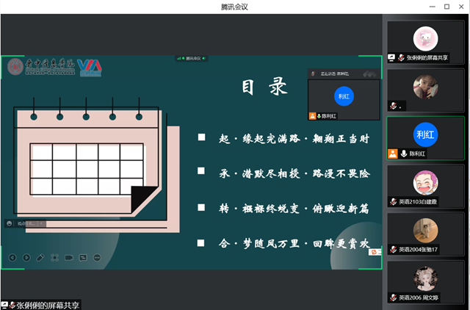Screen dimensions: 470x310
Task: Select the line 承·潜默尽相授·路漫不畏险
Action: [294, 173]
